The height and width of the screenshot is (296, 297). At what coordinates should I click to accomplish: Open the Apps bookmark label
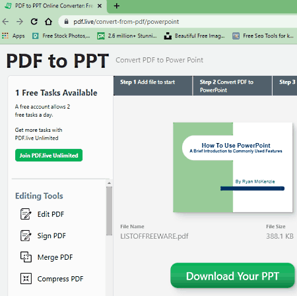coord(18,36)
